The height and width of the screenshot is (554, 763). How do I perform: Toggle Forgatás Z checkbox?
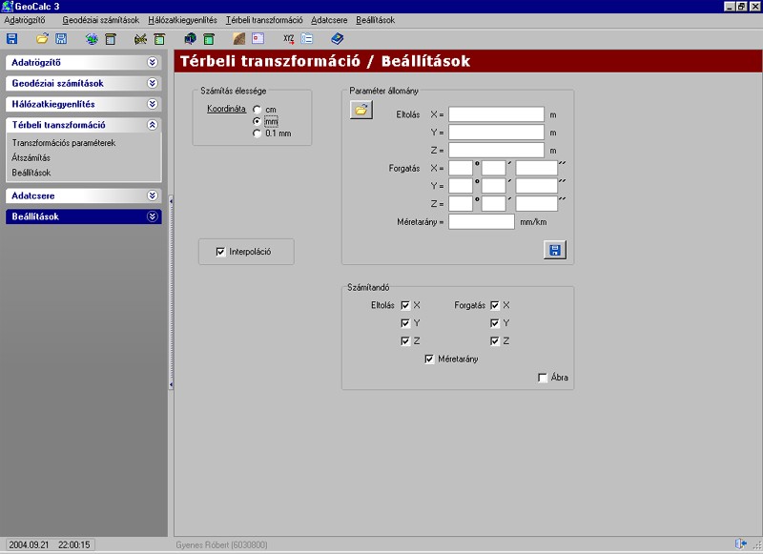click(x=495, y=341)
